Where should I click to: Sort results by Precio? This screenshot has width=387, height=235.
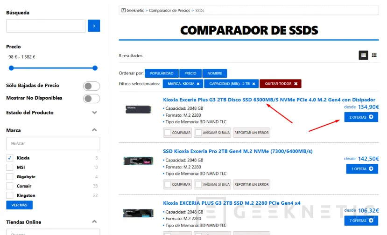pos(190,74)
